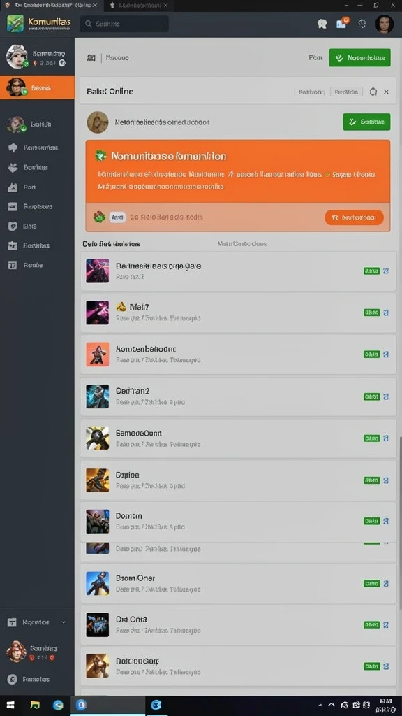Expand the dropdown chevron in lower sidebar

[64, 622]
